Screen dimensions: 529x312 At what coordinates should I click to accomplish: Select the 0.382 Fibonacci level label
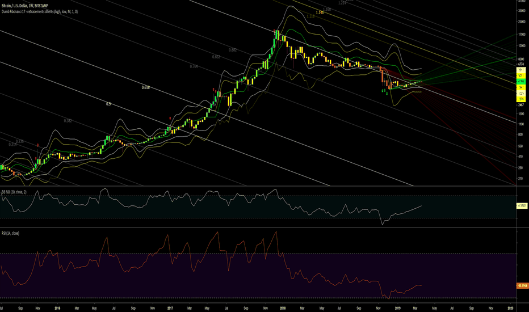point(68,120)
